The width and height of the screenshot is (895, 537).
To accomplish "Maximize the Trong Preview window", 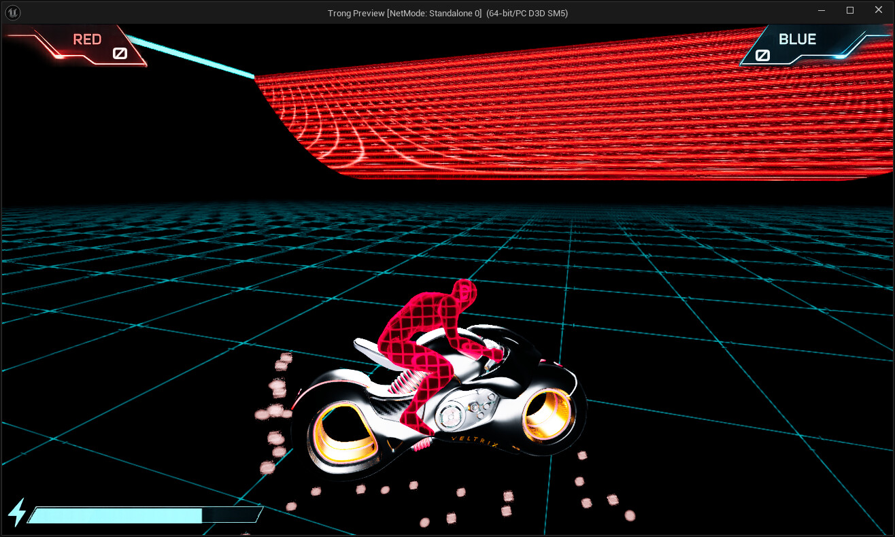I will coord(849,10).
